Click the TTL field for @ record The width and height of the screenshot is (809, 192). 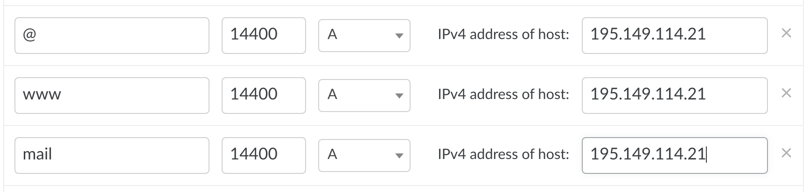click(x=263, y=35)
